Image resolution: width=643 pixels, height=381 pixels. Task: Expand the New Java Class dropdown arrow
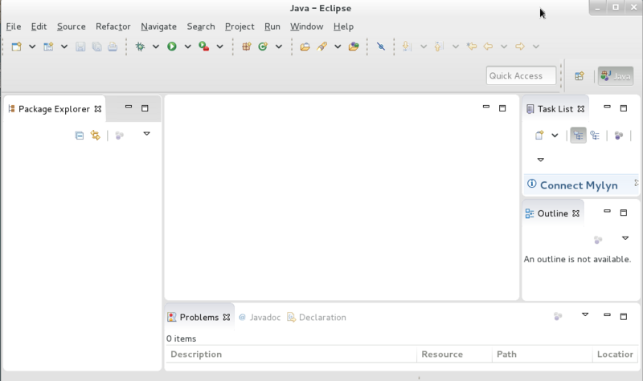click(x=279, y=47)
